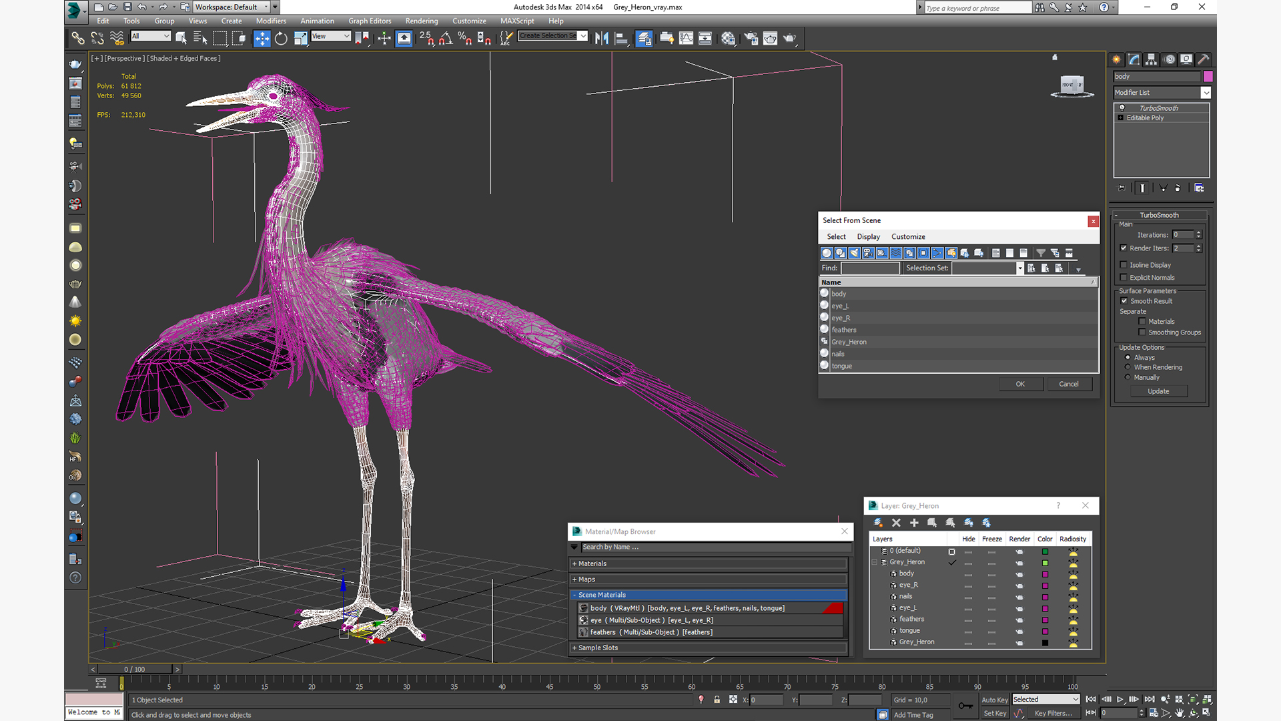Toggle the Percent Snap icon
The width and height of the screenshot is (1281, 721).
pos(464,39)
